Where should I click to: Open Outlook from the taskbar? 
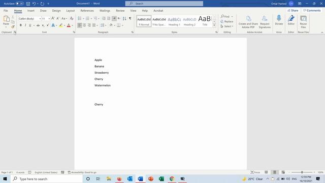pos(130,178)
